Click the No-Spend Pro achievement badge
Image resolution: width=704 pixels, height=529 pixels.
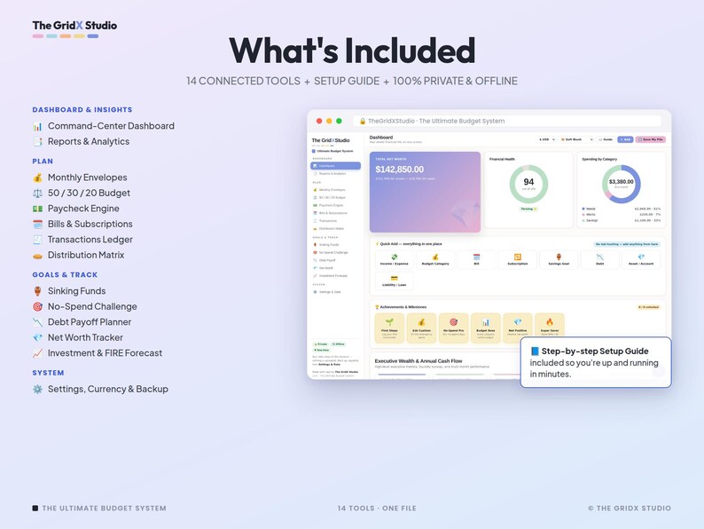pos(453,328)
